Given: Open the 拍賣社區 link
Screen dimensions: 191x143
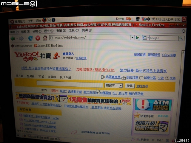Looking at the screenshot, I should click(150, 78).
